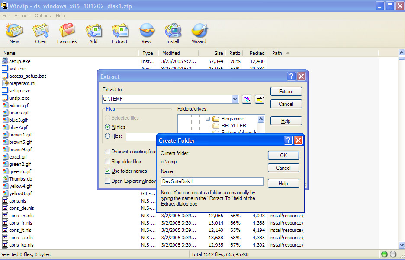Click Cancel in Create Folder dialog
This screenshot has width=405, height=260.
point(283,168)
